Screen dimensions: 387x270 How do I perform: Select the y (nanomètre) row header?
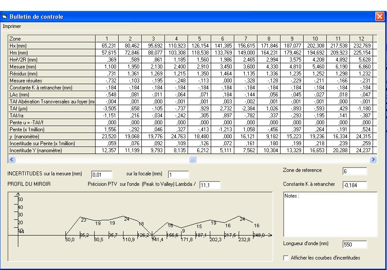(x=52, y=136)
